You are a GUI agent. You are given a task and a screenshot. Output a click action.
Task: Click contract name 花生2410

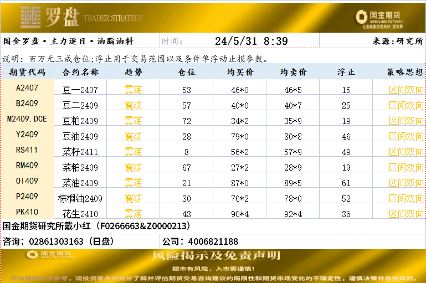coord(80,214)
